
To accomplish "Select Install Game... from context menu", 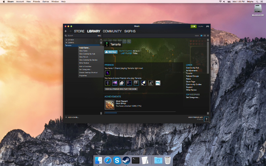I will click(x=85, y=48).
